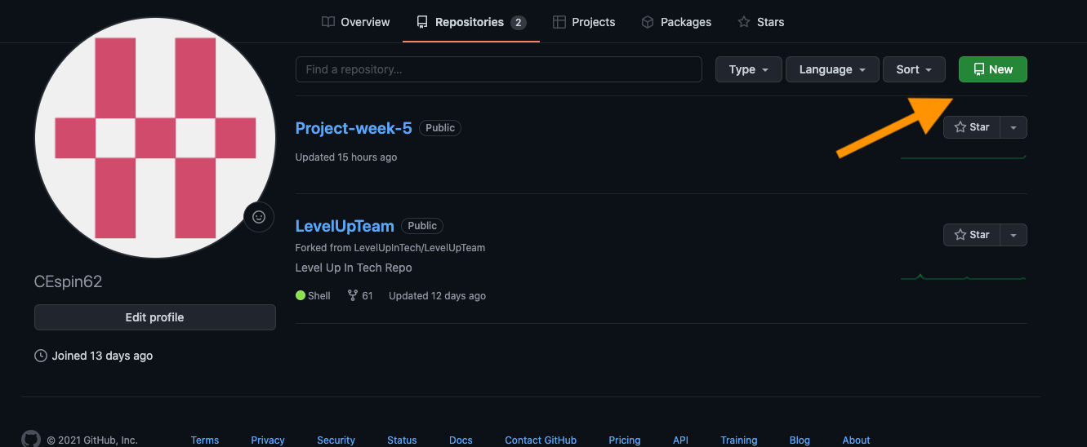The image size is (1087, 447).
Task: Expand the star list dropdown for LevelUpTeam
Action: pyautogui.click(x=1013, y=235)
